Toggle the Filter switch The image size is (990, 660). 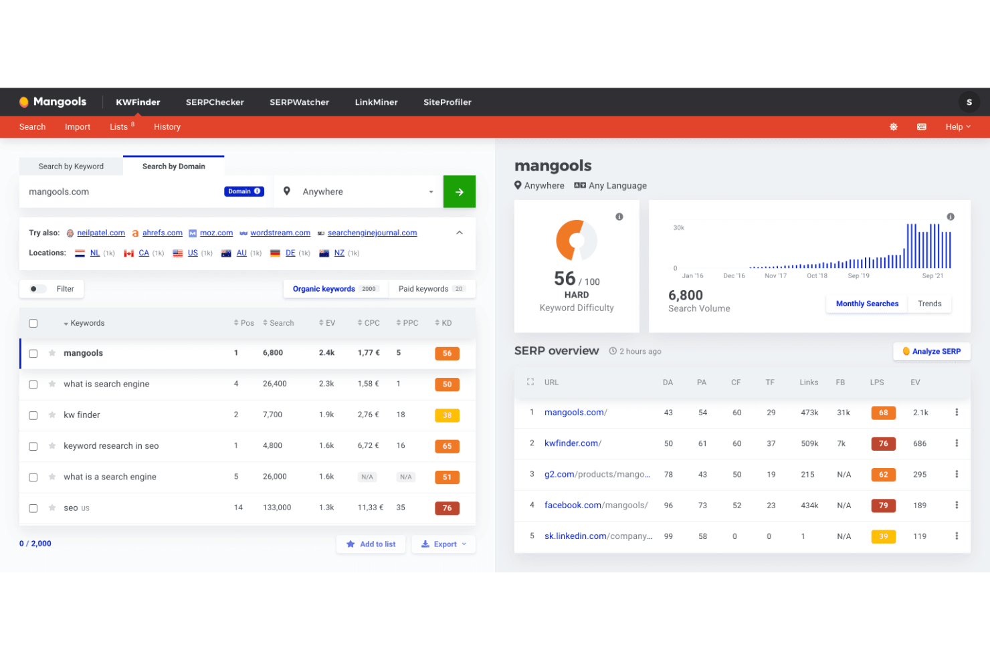(37, 289)
